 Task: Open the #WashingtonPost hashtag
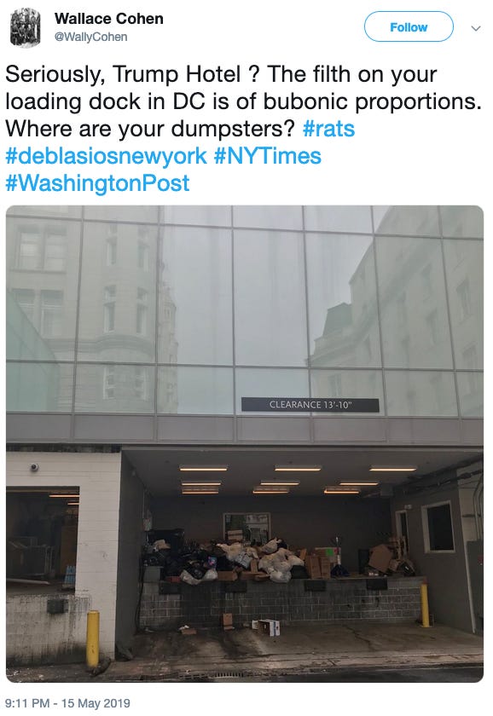pos(97,183)
